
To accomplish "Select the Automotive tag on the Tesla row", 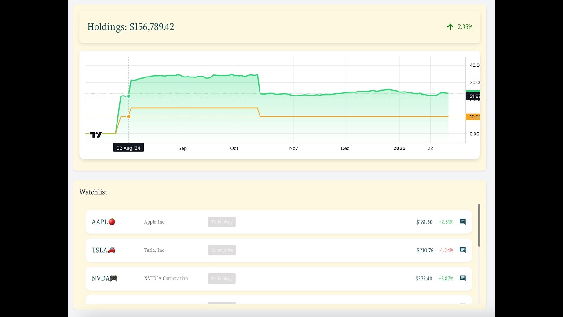I will 222,250.
